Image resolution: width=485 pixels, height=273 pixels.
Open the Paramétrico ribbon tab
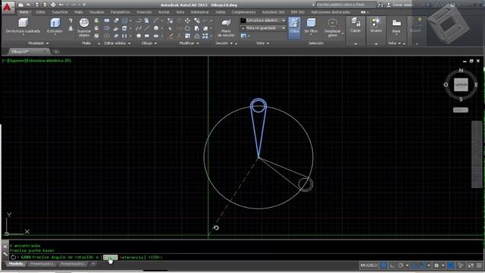120,12
